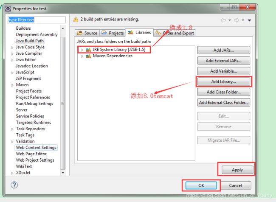Expand the Maven category
Image resolution: width=276 pixels, height=202 pixels.
[x=12, y=85]
